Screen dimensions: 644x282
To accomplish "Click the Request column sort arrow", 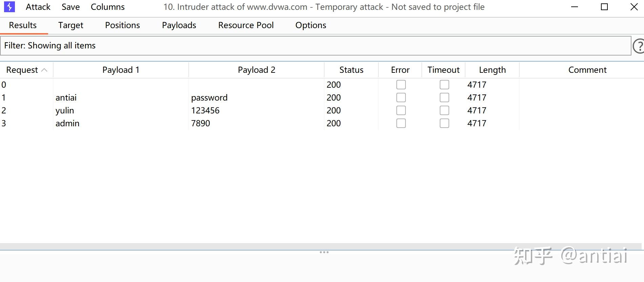I will 44,70.
